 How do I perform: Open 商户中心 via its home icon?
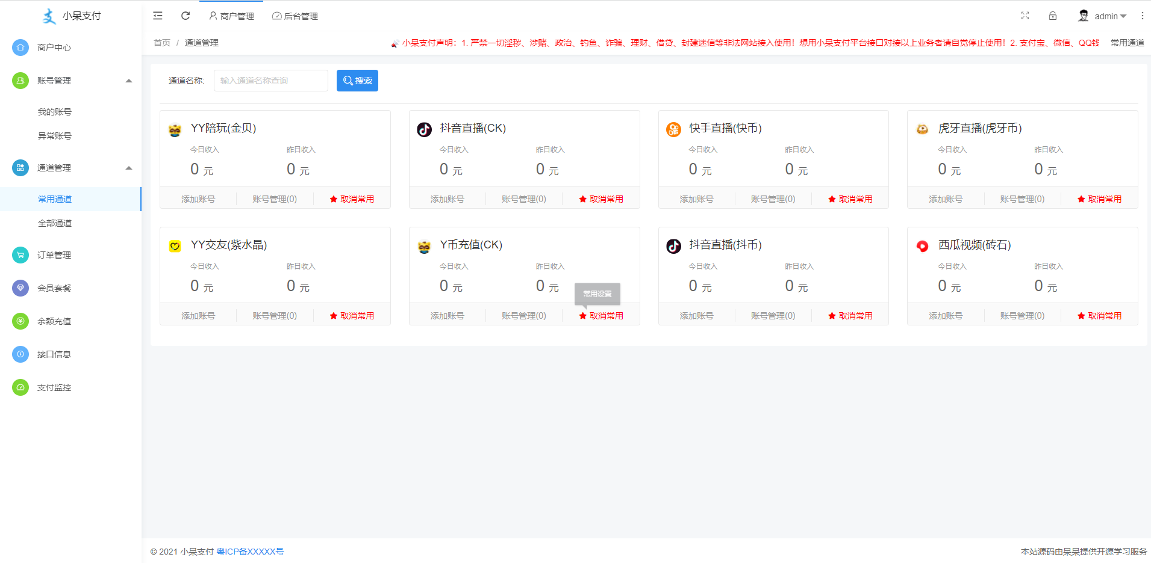[20, 47]
